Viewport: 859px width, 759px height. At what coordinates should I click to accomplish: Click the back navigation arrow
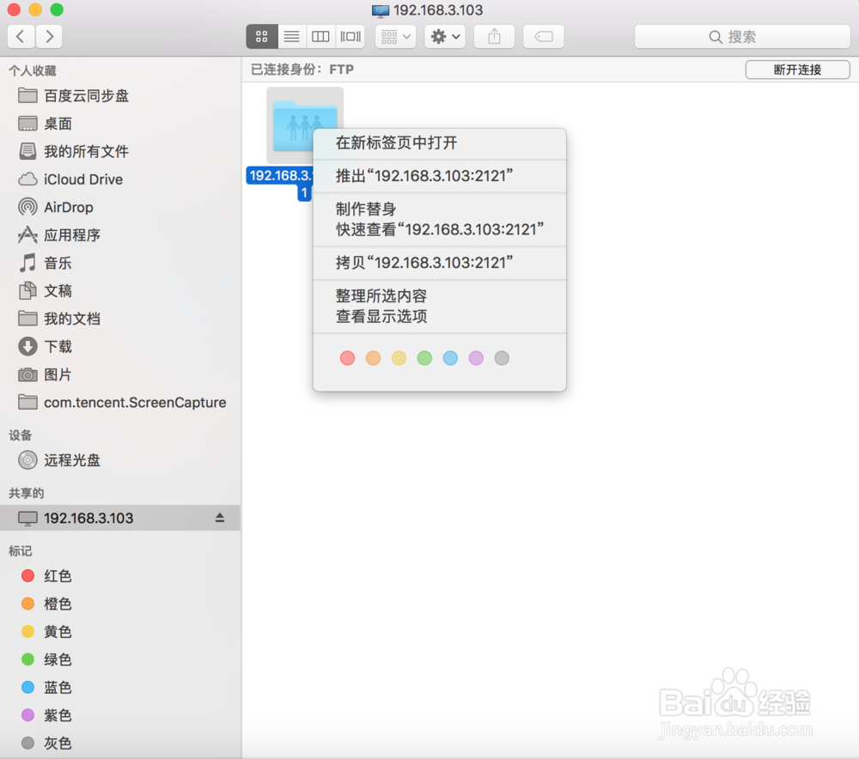[20, 36]
